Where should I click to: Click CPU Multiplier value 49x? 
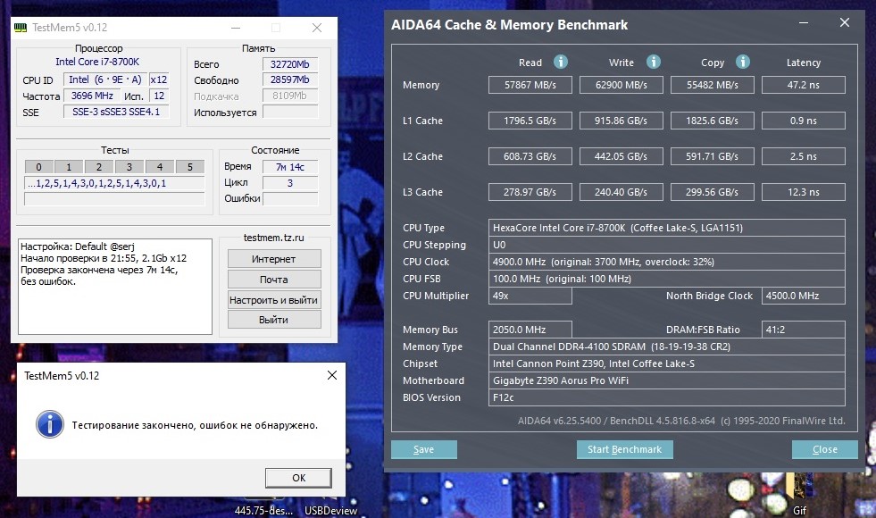pyautogui.click(x=530, y=296)
